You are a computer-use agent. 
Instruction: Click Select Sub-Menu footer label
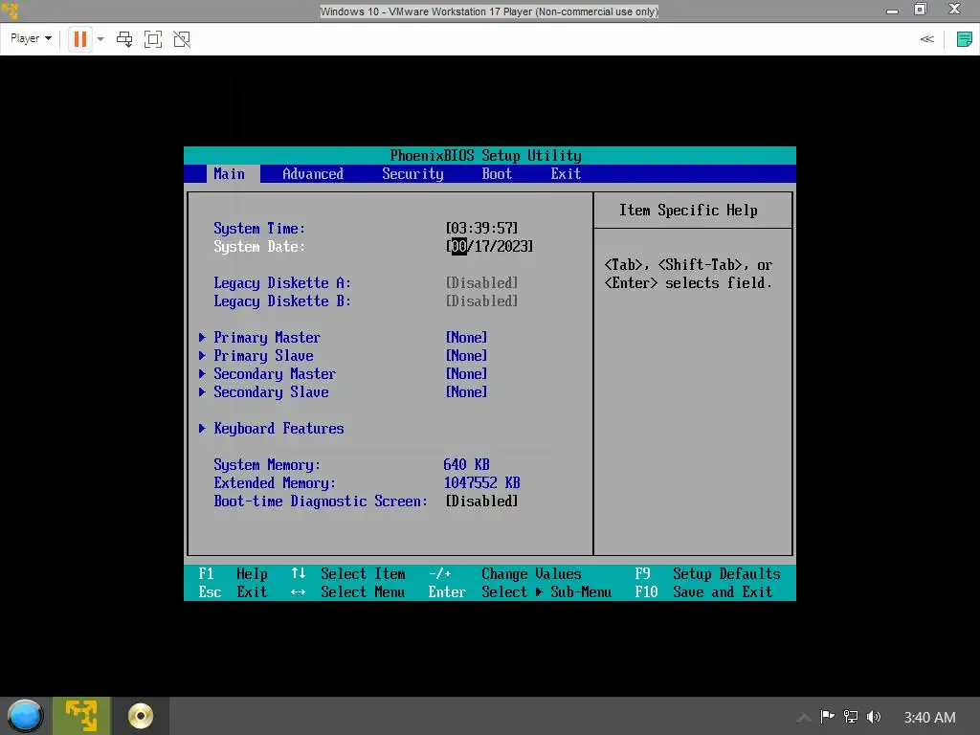[x=546, y=591]
